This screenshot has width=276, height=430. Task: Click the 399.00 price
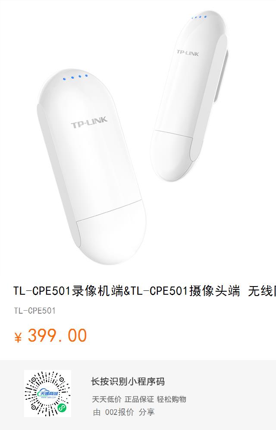pos(57,335)
